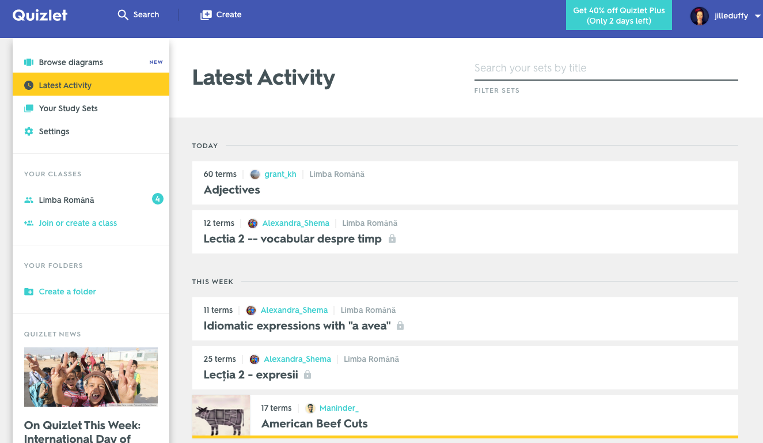This screenshot has height=443, width=763.
Task: Click the Latest Activity page heading
Action: (x=264, y=78)
